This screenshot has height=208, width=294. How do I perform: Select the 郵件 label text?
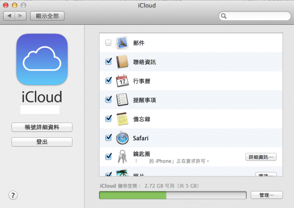click(x=139, y=43)
